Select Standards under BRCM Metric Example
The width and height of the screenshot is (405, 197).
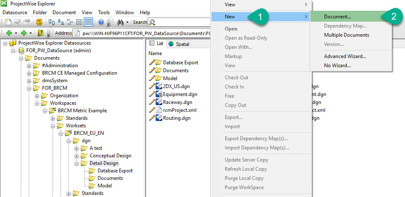tap(76, 118)
